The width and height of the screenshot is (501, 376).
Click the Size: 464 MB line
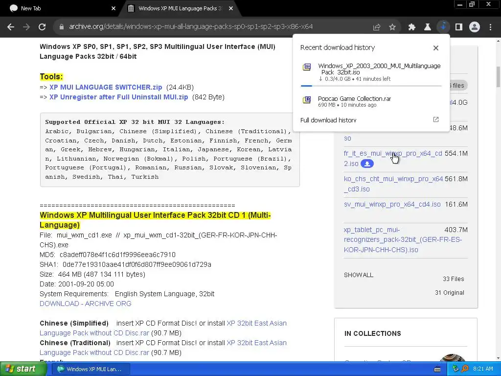click(x=92, y=274)
